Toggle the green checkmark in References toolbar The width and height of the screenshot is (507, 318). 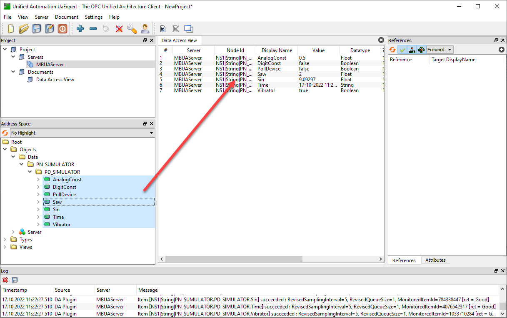402,50
